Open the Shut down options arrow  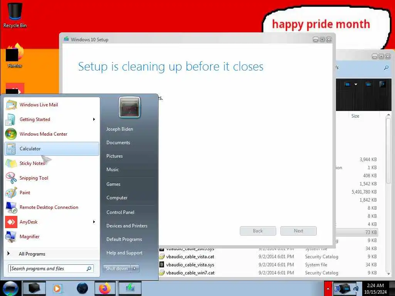coord(135,269)
